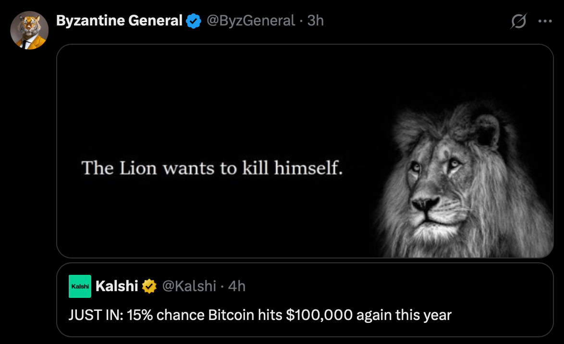
Task: Click the gold verified badge beside Kalshi
Action: 149,286
